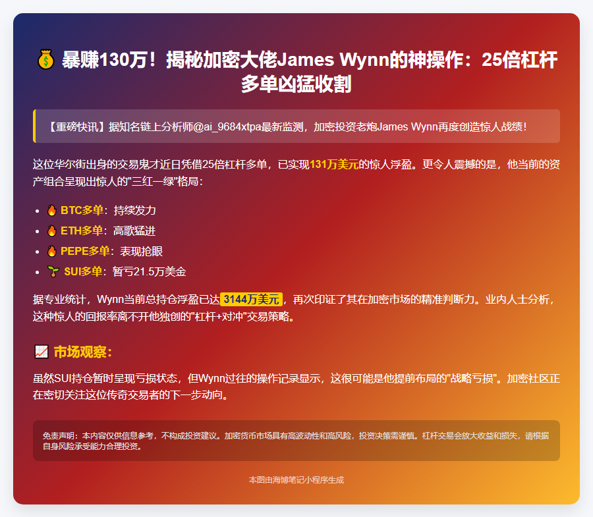Click the 高歌猛进 text after ETH多单
The image size is (593, 517).
[x=134, y=231]
